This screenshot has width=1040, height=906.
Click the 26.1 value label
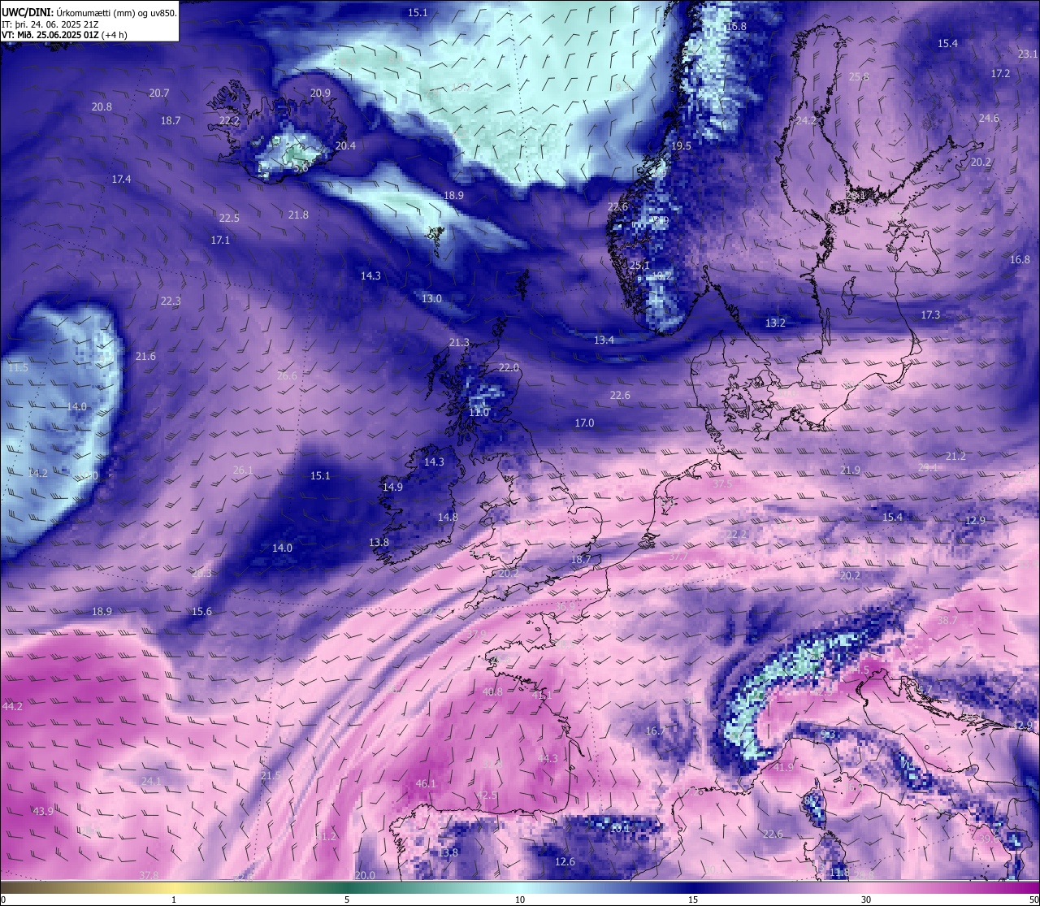[243, 470]
